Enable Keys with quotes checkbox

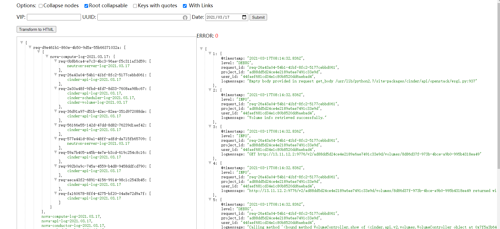135,6
